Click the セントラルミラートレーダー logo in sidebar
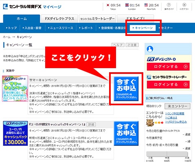The image size is (195, 162). (x=167, y=77)
